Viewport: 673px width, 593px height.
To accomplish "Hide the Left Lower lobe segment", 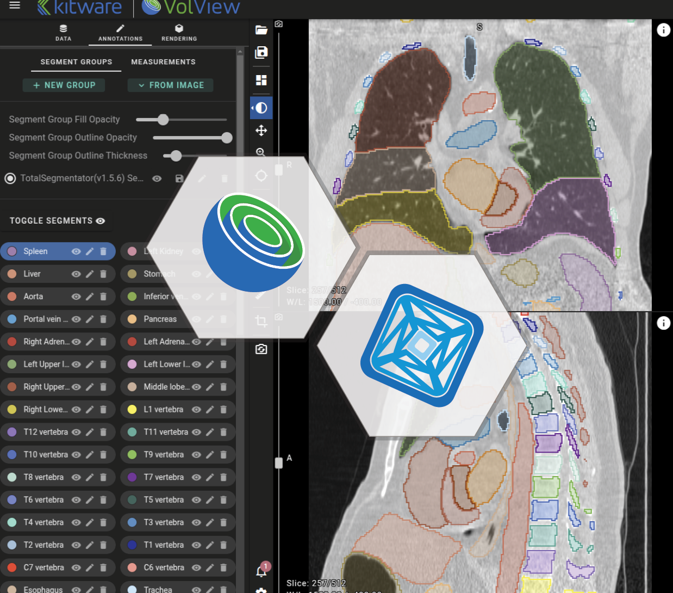I will coord(196,365).
